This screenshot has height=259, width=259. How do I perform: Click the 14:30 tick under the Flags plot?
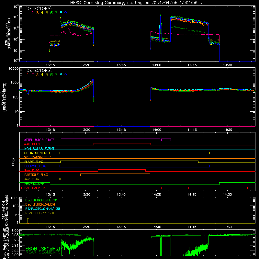coord(227,195)
